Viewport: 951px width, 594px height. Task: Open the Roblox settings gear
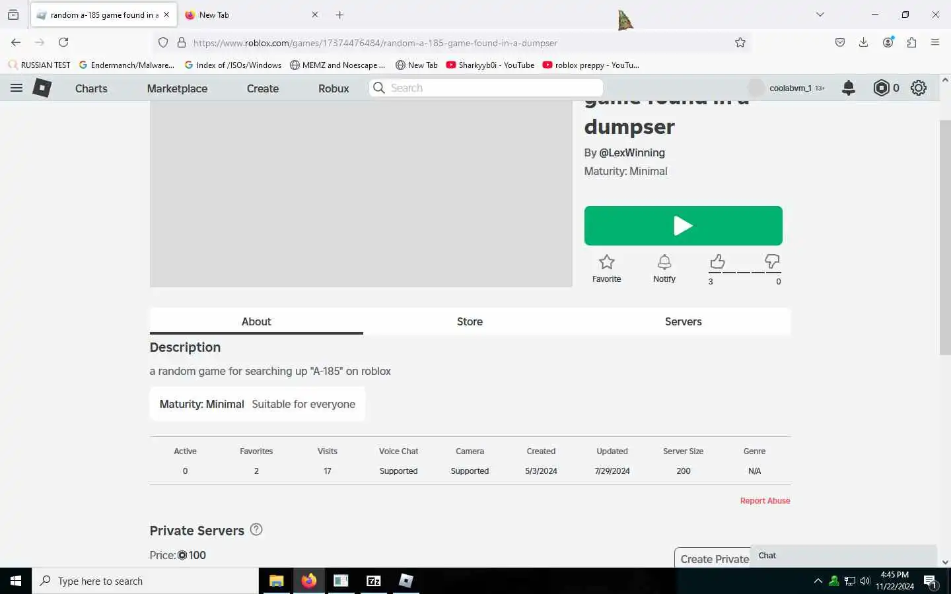click(919, 88)
